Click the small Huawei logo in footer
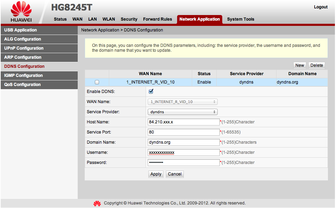 click(x=97, y=203)
